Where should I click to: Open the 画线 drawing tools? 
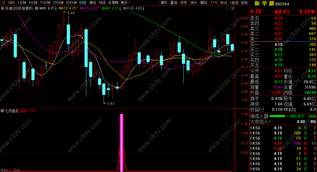click(x=204, y=3)
